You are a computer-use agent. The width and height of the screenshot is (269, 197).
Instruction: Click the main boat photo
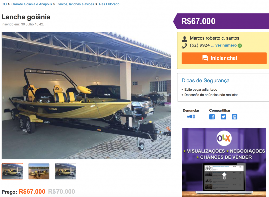pos(86,95)
